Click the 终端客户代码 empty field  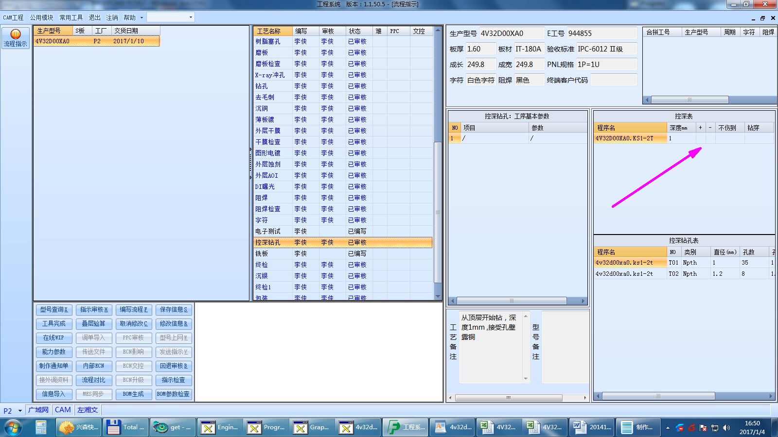pyautogui.click(x=613, y=80)
